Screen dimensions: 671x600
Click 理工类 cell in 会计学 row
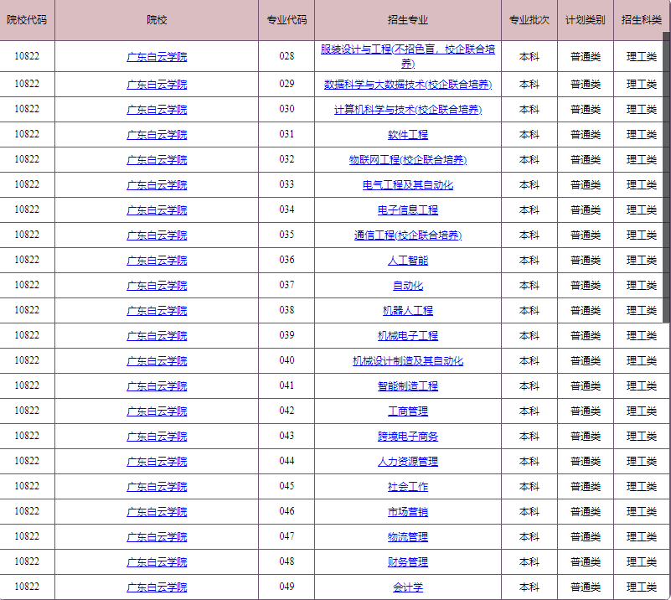pos(641,587)
